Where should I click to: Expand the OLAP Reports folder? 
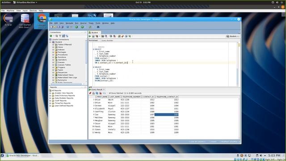(x=50, y=101)
